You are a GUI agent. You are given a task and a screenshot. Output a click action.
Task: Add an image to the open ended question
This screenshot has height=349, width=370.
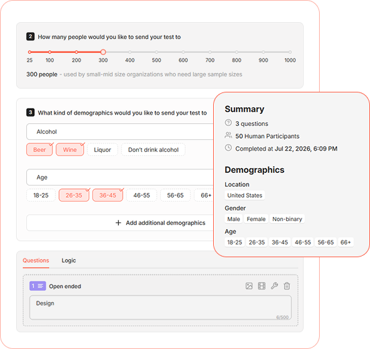click(249, 286)
